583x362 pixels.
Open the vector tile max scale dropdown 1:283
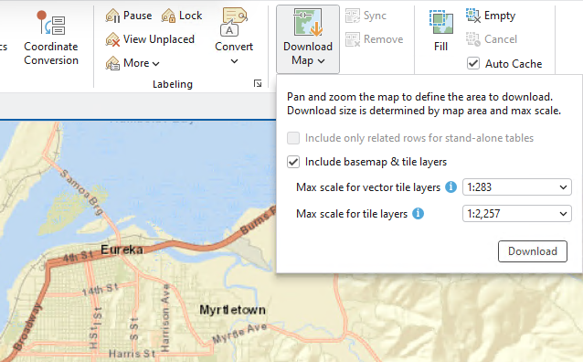[x=517, y=186]
